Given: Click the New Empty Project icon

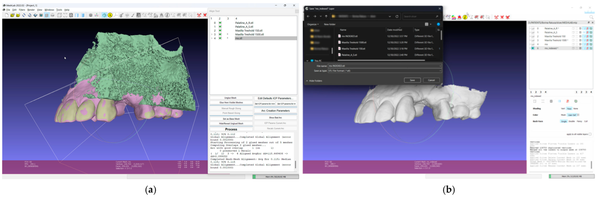Looking at the screenshot, I should (7, 15).
